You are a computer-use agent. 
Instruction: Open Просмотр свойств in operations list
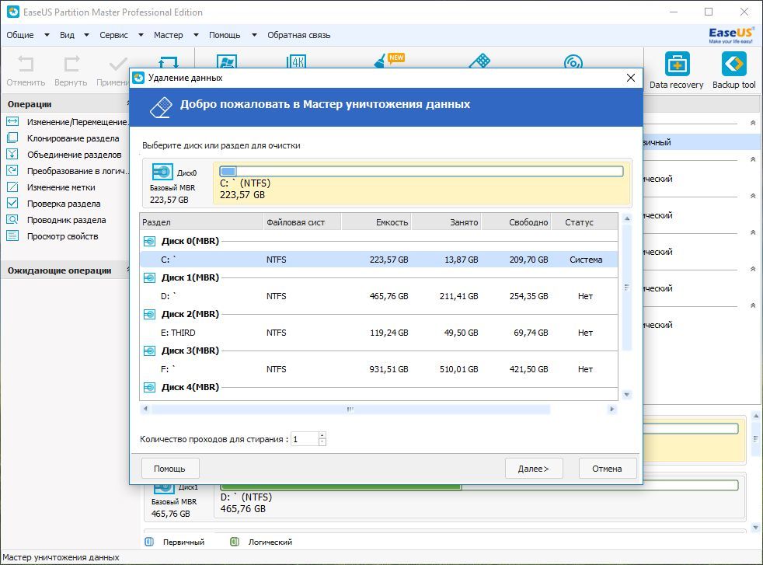62,236
